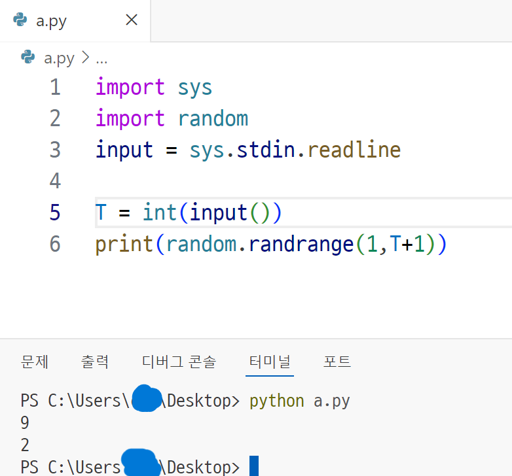Close the a.py editor tab
The width and height of the screenshot is (512, 476).
click(x=131, y=20)
